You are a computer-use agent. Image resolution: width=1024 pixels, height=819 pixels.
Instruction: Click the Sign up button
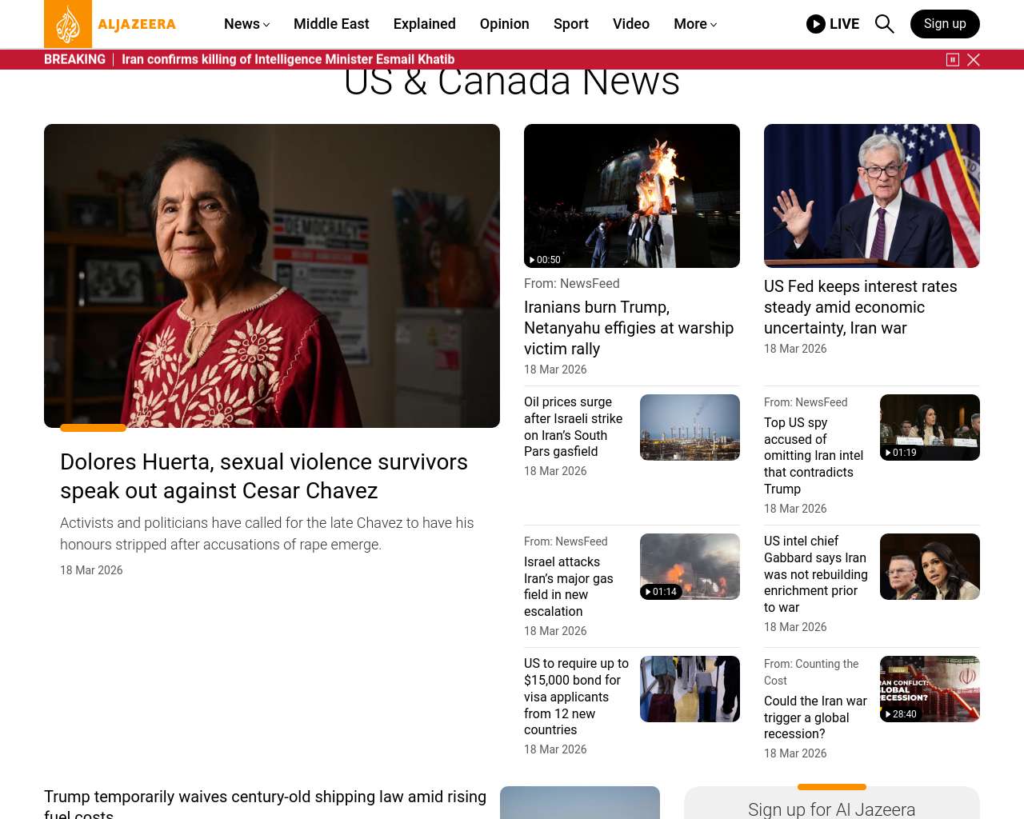[x=945, y=24]
